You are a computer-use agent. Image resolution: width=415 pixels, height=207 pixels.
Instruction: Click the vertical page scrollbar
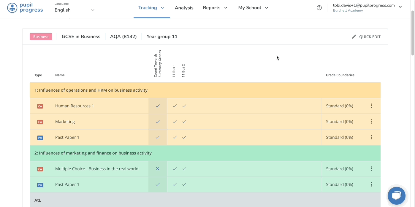412,33
